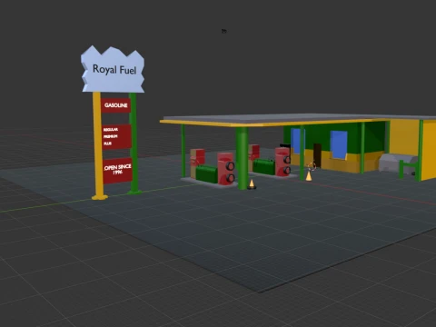Select the small black object above the scene
Screen dimensions: 436x327
tap(224, 31)
